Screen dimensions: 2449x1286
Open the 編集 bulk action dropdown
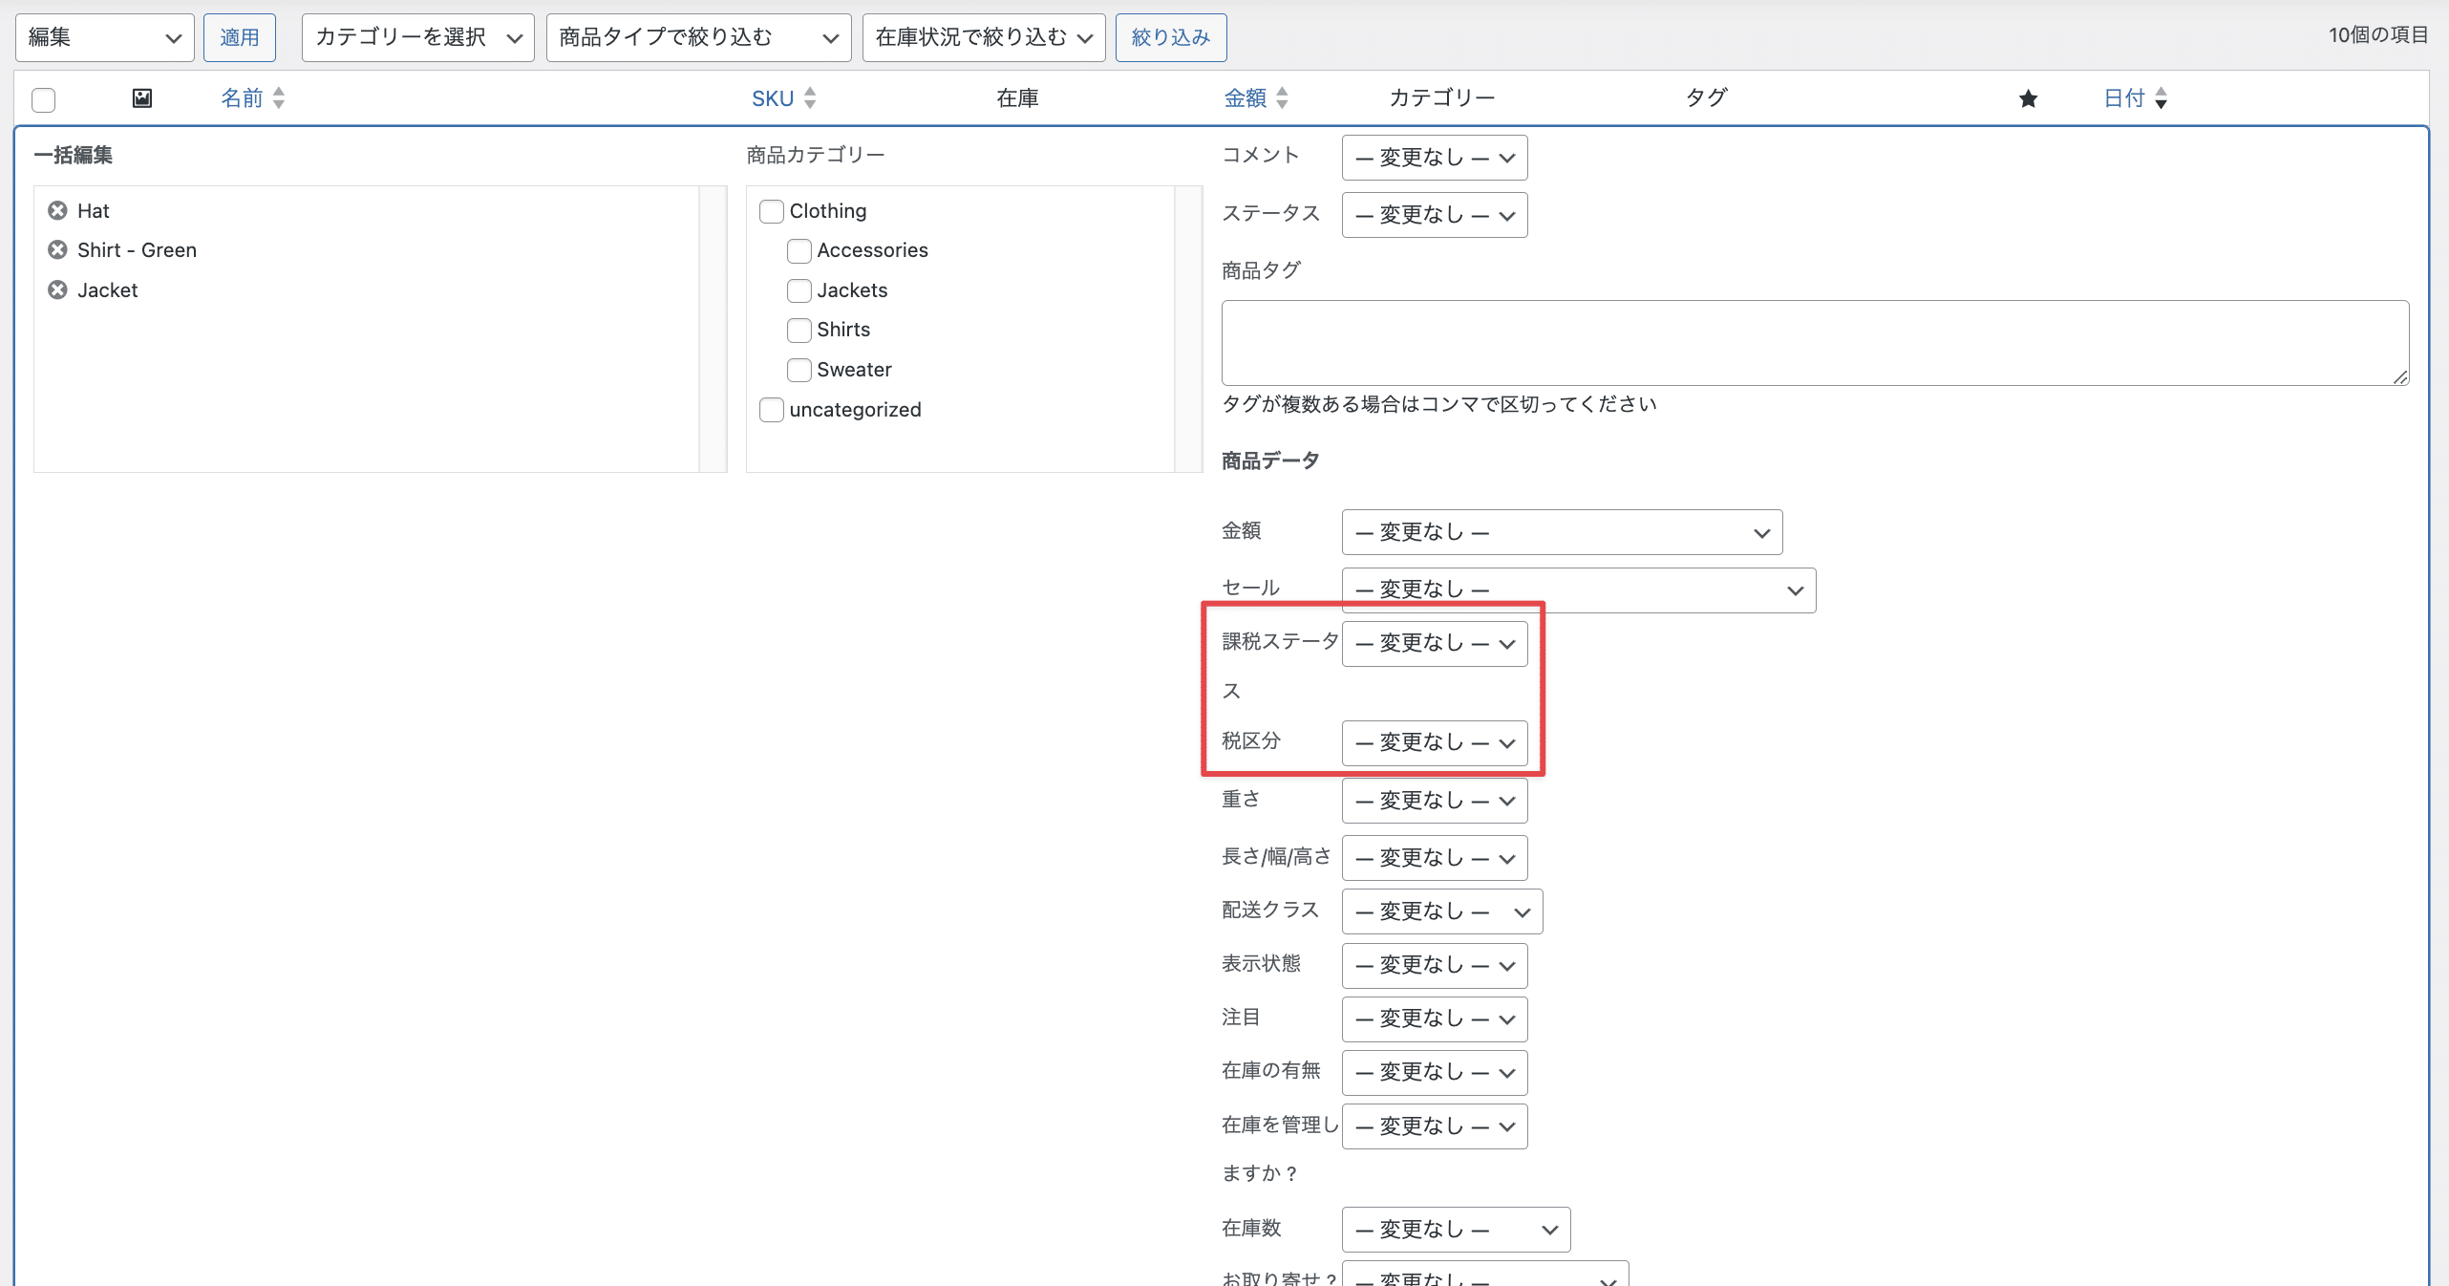(105, 37)
